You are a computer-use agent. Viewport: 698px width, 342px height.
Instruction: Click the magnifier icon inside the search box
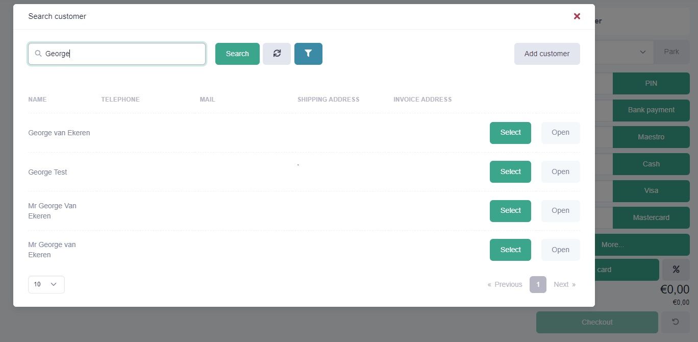tap(38, 53)
